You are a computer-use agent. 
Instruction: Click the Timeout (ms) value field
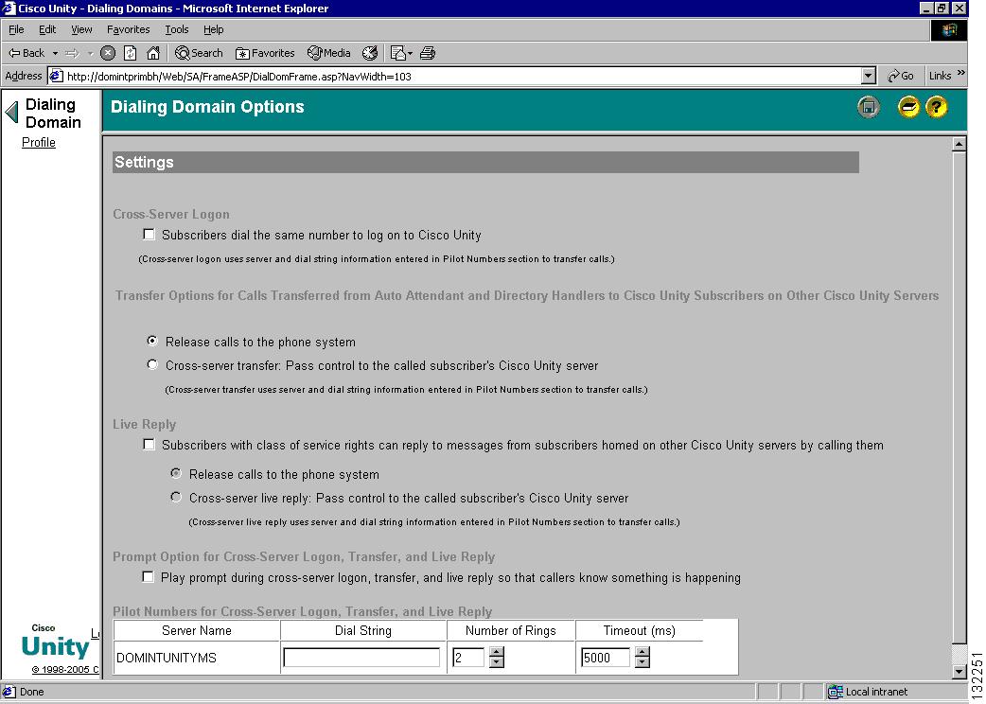tap(605, 658)
